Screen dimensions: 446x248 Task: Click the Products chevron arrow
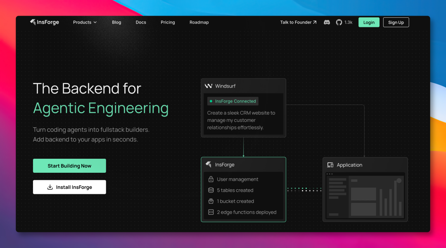(x=95, y=22)
